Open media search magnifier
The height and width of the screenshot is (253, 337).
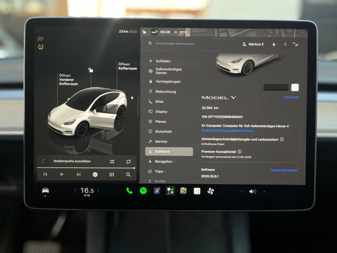(128, 175)
